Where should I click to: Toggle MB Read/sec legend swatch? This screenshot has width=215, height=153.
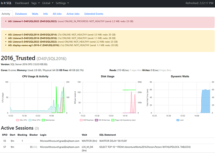tap(81, 120)
